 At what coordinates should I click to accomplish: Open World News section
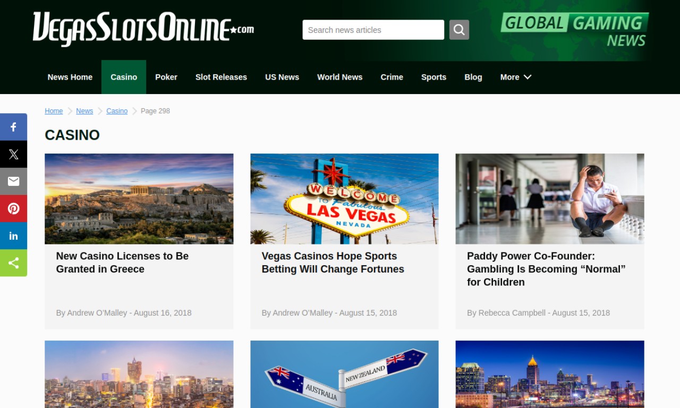coord(340,77)
